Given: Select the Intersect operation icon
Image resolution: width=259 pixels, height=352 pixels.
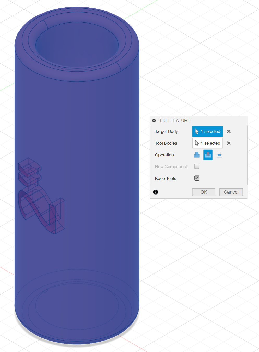Looking at the screenshot, I should 219,155.
